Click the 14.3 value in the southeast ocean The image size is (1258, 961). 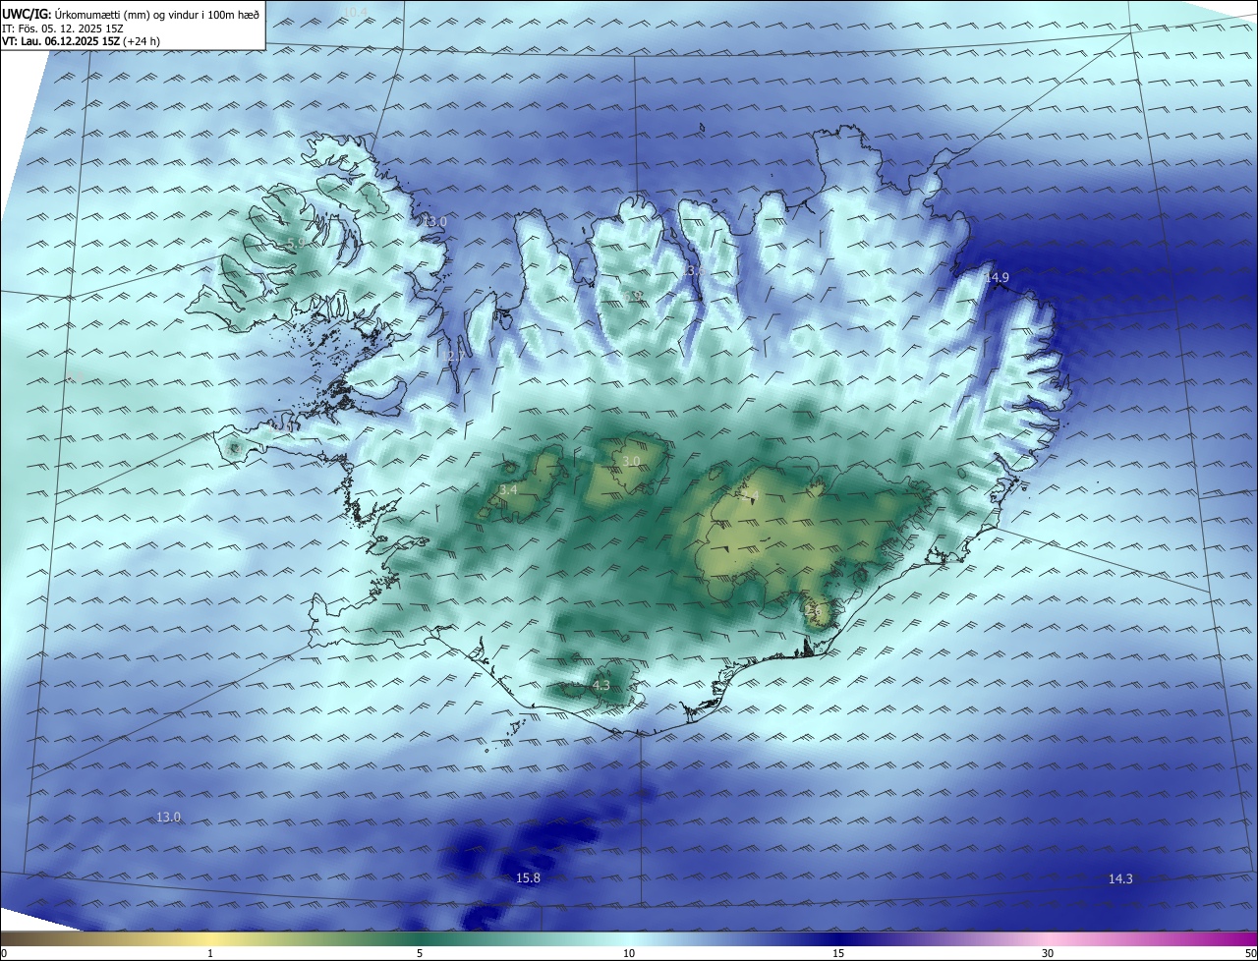1120,878
